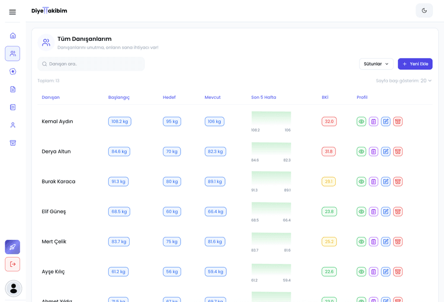The width and height of the screenshot is (444, 302).
Task: Click the sidebar archive box icon
Action: [12, 143]
